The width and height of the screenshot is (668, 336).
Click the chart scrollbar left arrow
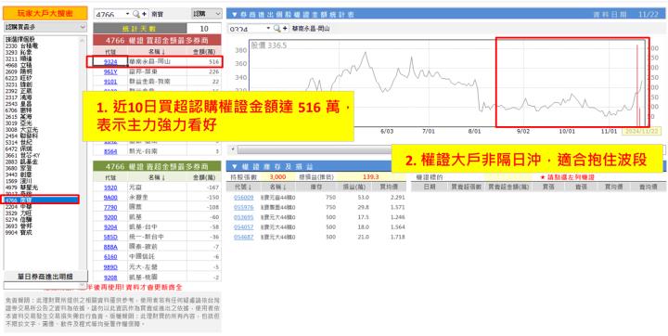tap(232, 149)
